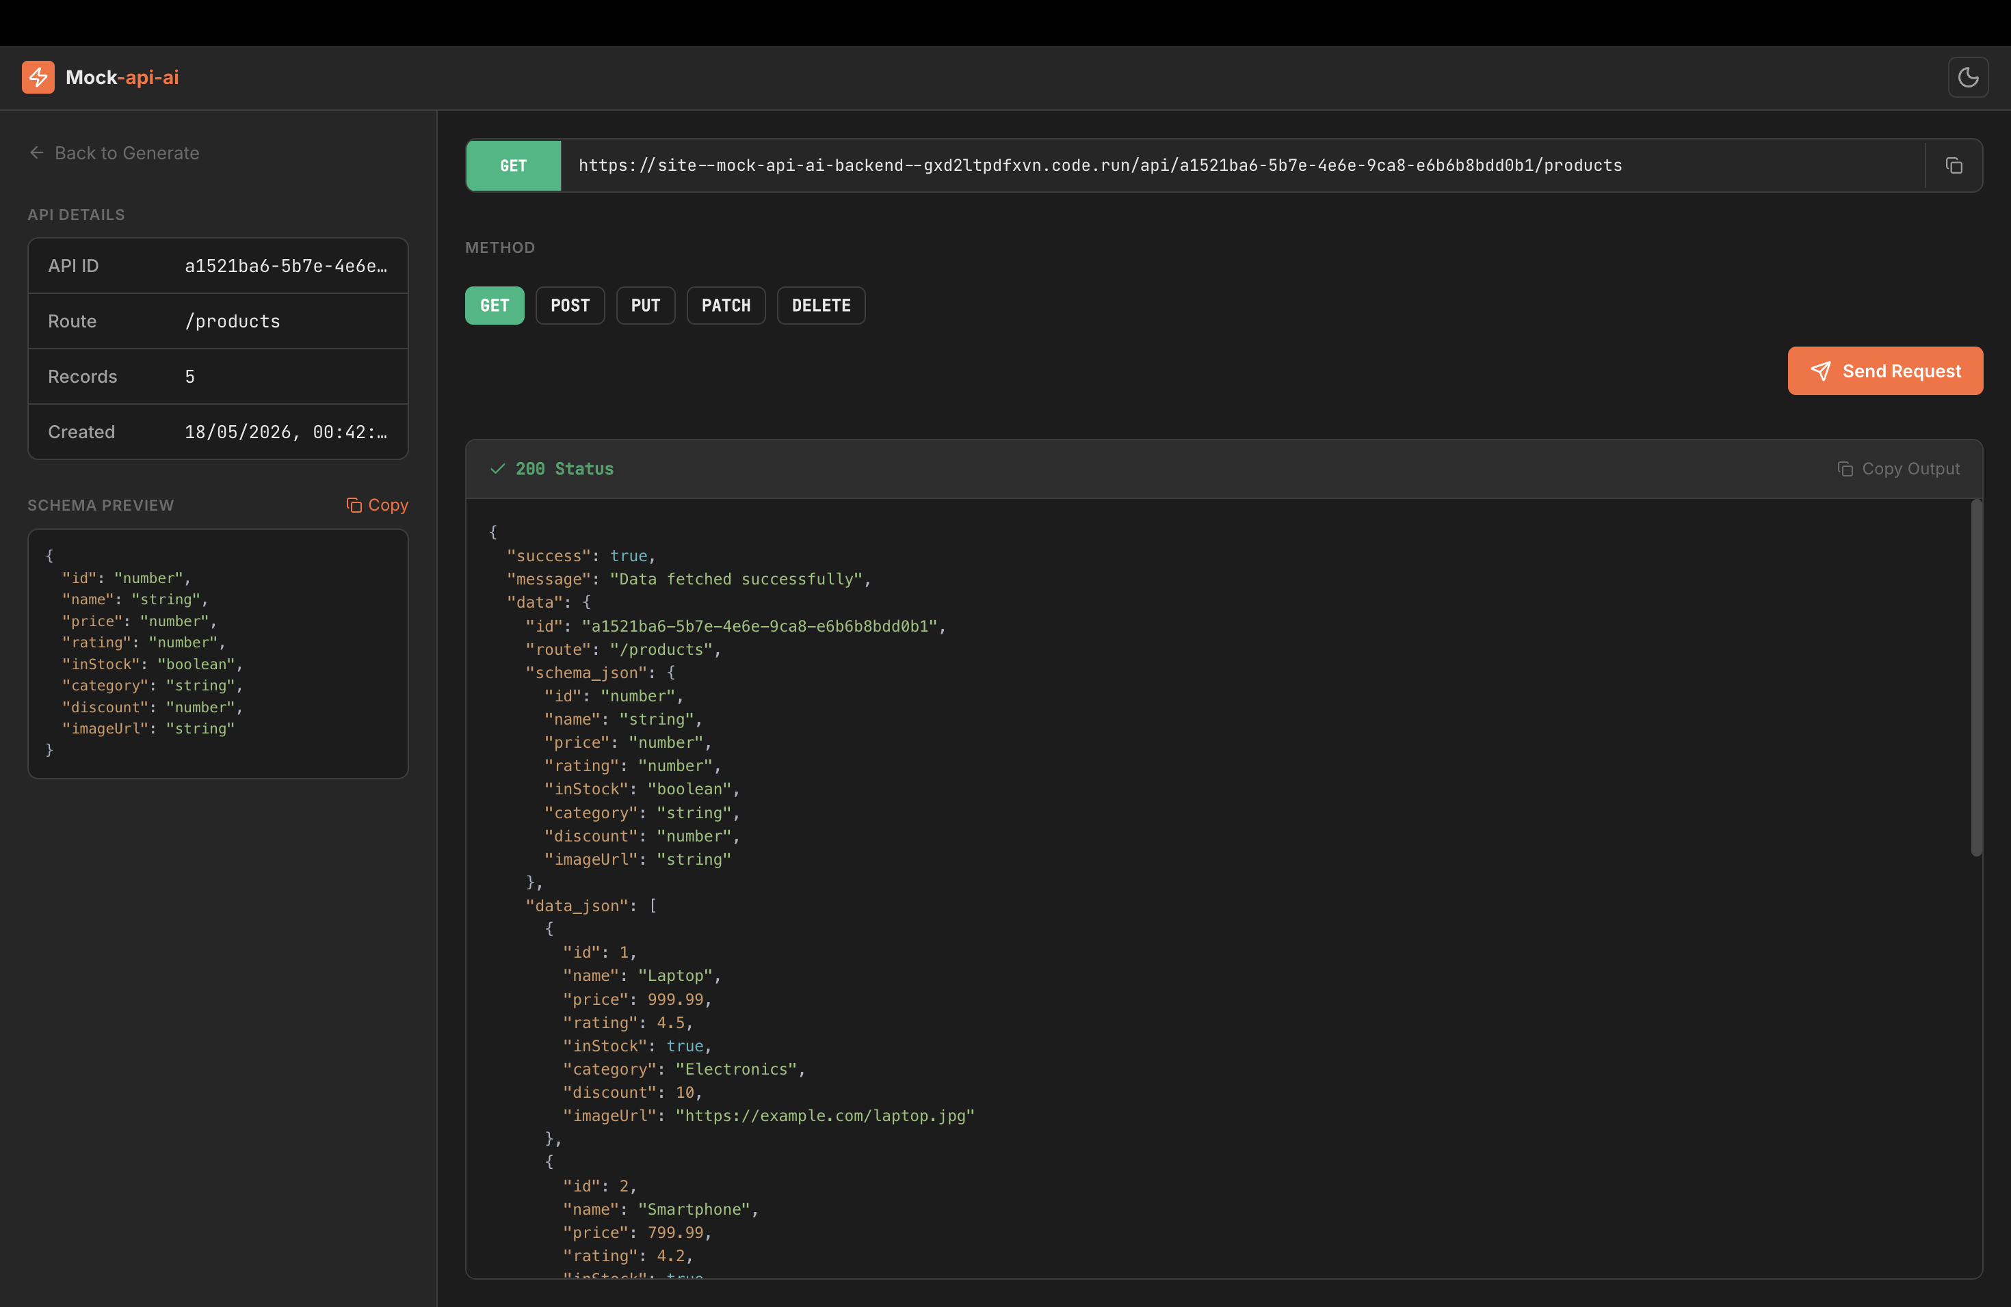This screenshot has height=1307, width=2011.
Task: Click the laptop.jpg imageUrl line
Action: (x=769, y=1116)
